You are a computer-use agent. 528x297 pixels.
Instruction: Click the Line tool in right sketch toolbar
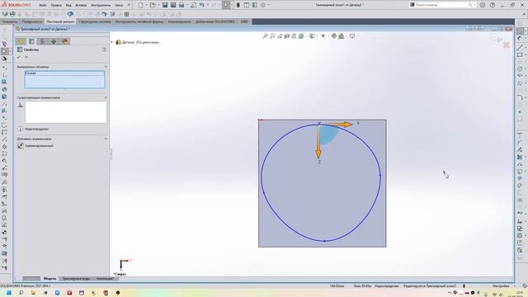[x=520, y=47]
